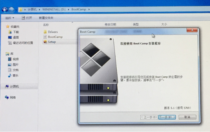Open the 组织 dropdown menu
The height and width of the screenshot is (132, 210).
click(x=10, y=18)
